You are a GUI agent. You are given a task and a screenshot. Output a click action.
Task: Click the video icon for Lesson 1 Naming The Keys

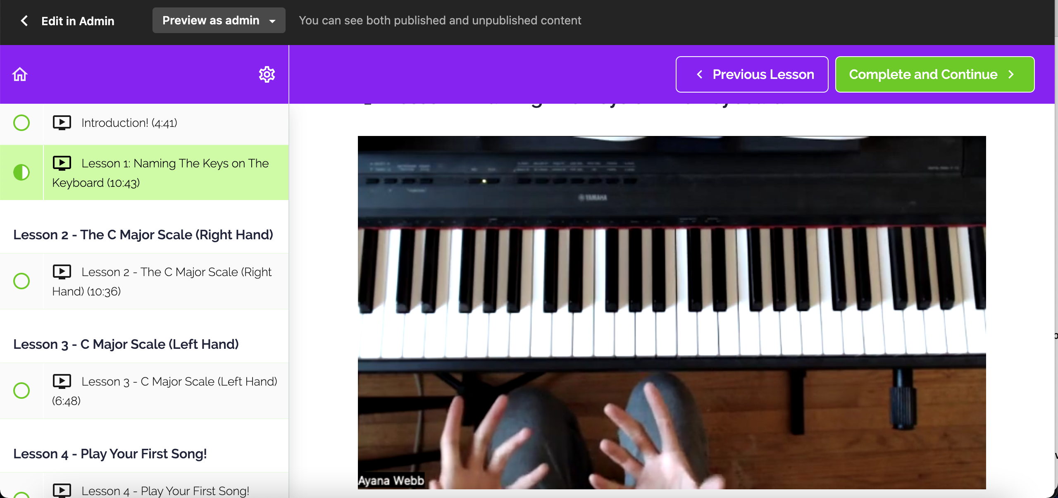[62, 163]
